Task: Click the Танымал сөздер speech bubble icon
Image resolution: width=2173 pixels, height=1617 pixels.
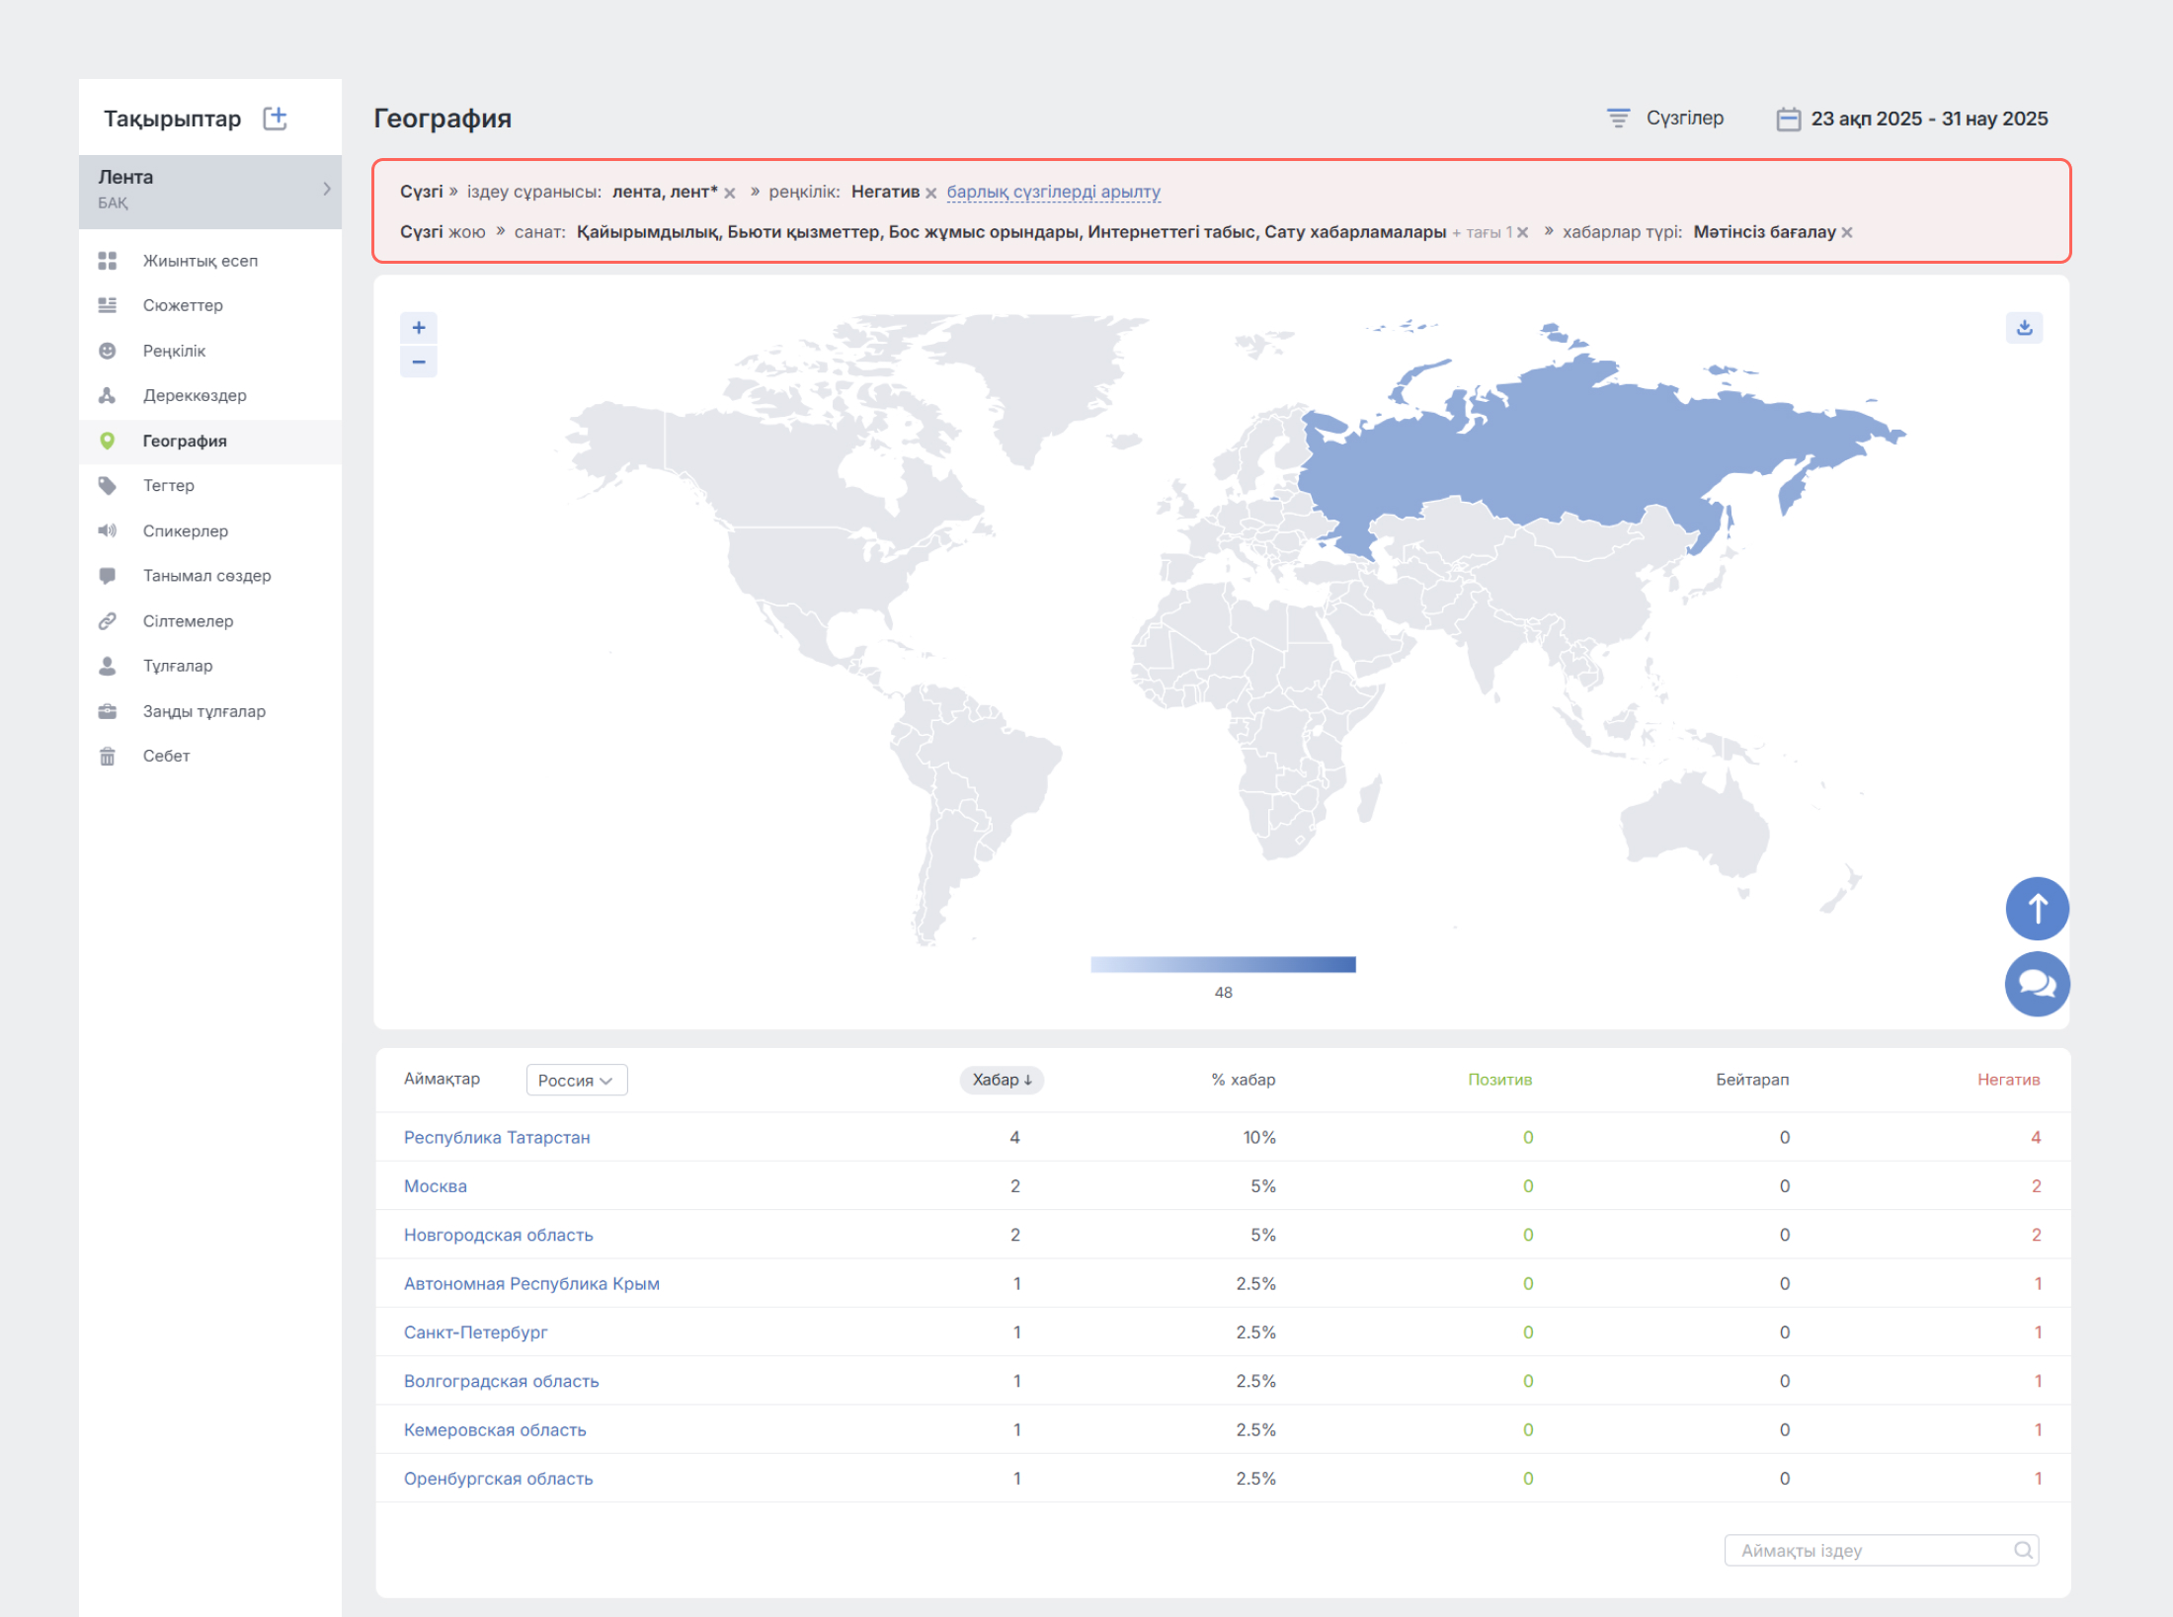Action: coord(107,575)
